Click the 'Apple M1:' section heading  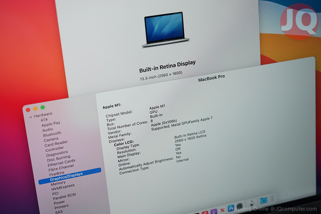(x=112, y=106)
